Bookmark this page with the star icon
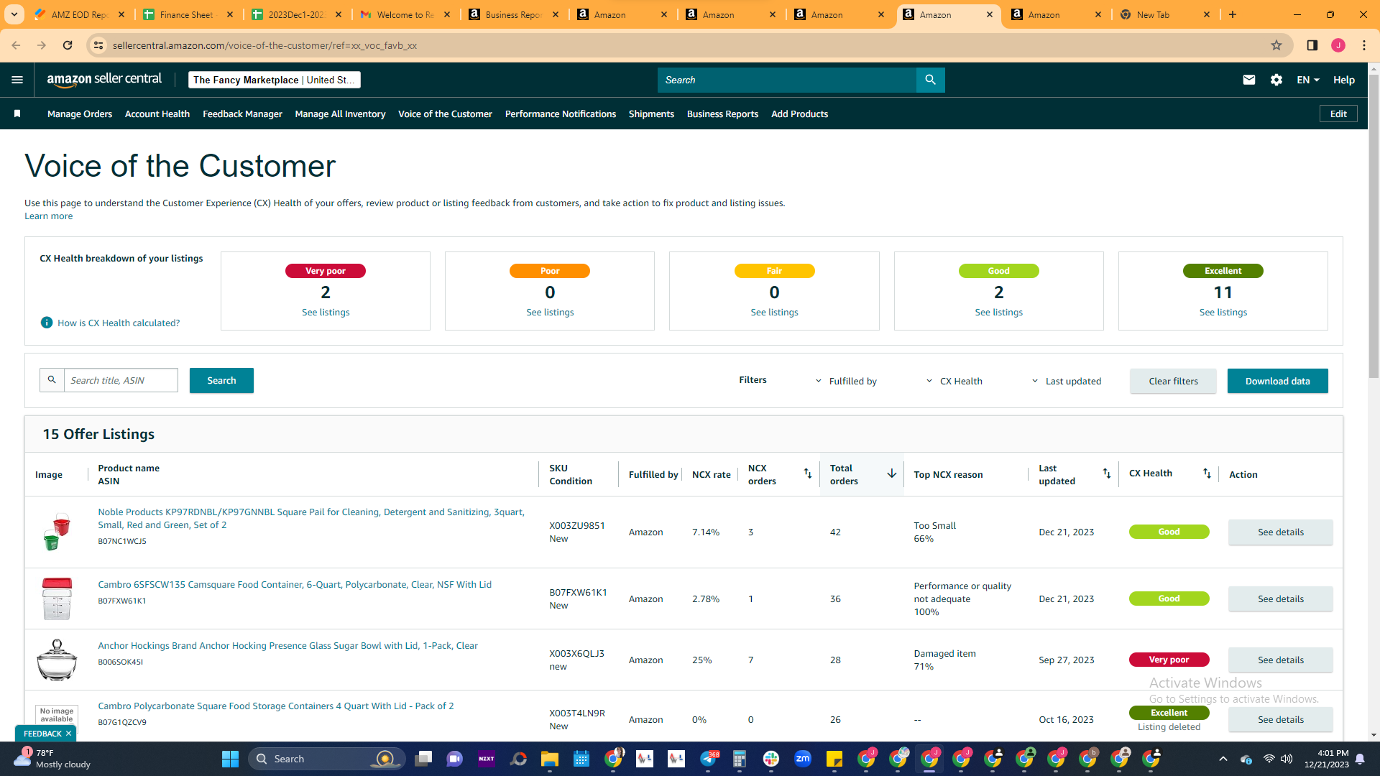1380x776 pixels. (1276, 45)
